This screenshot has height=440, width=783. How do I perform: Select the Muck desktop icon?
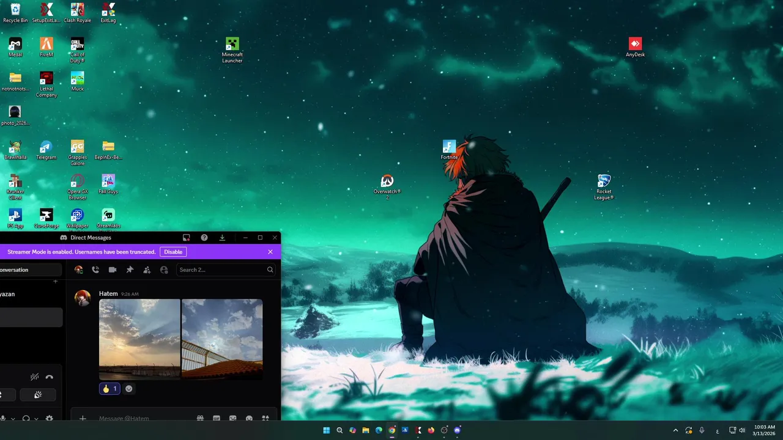pyautogui.click(x=77, y=81)
